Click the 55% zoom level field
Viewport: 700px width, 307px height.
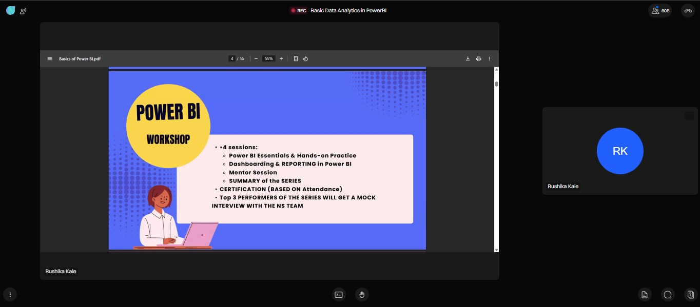(269, 59)
